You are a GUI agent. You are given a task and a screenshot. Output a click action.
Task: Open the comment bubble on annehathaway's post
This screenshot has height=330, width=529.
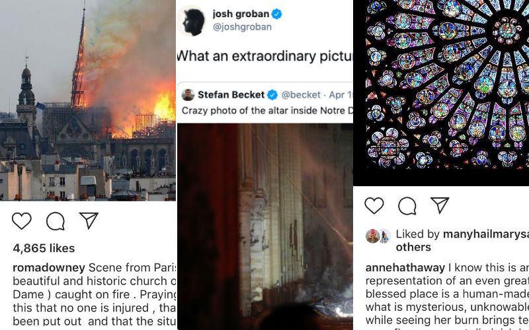[407, 206]
